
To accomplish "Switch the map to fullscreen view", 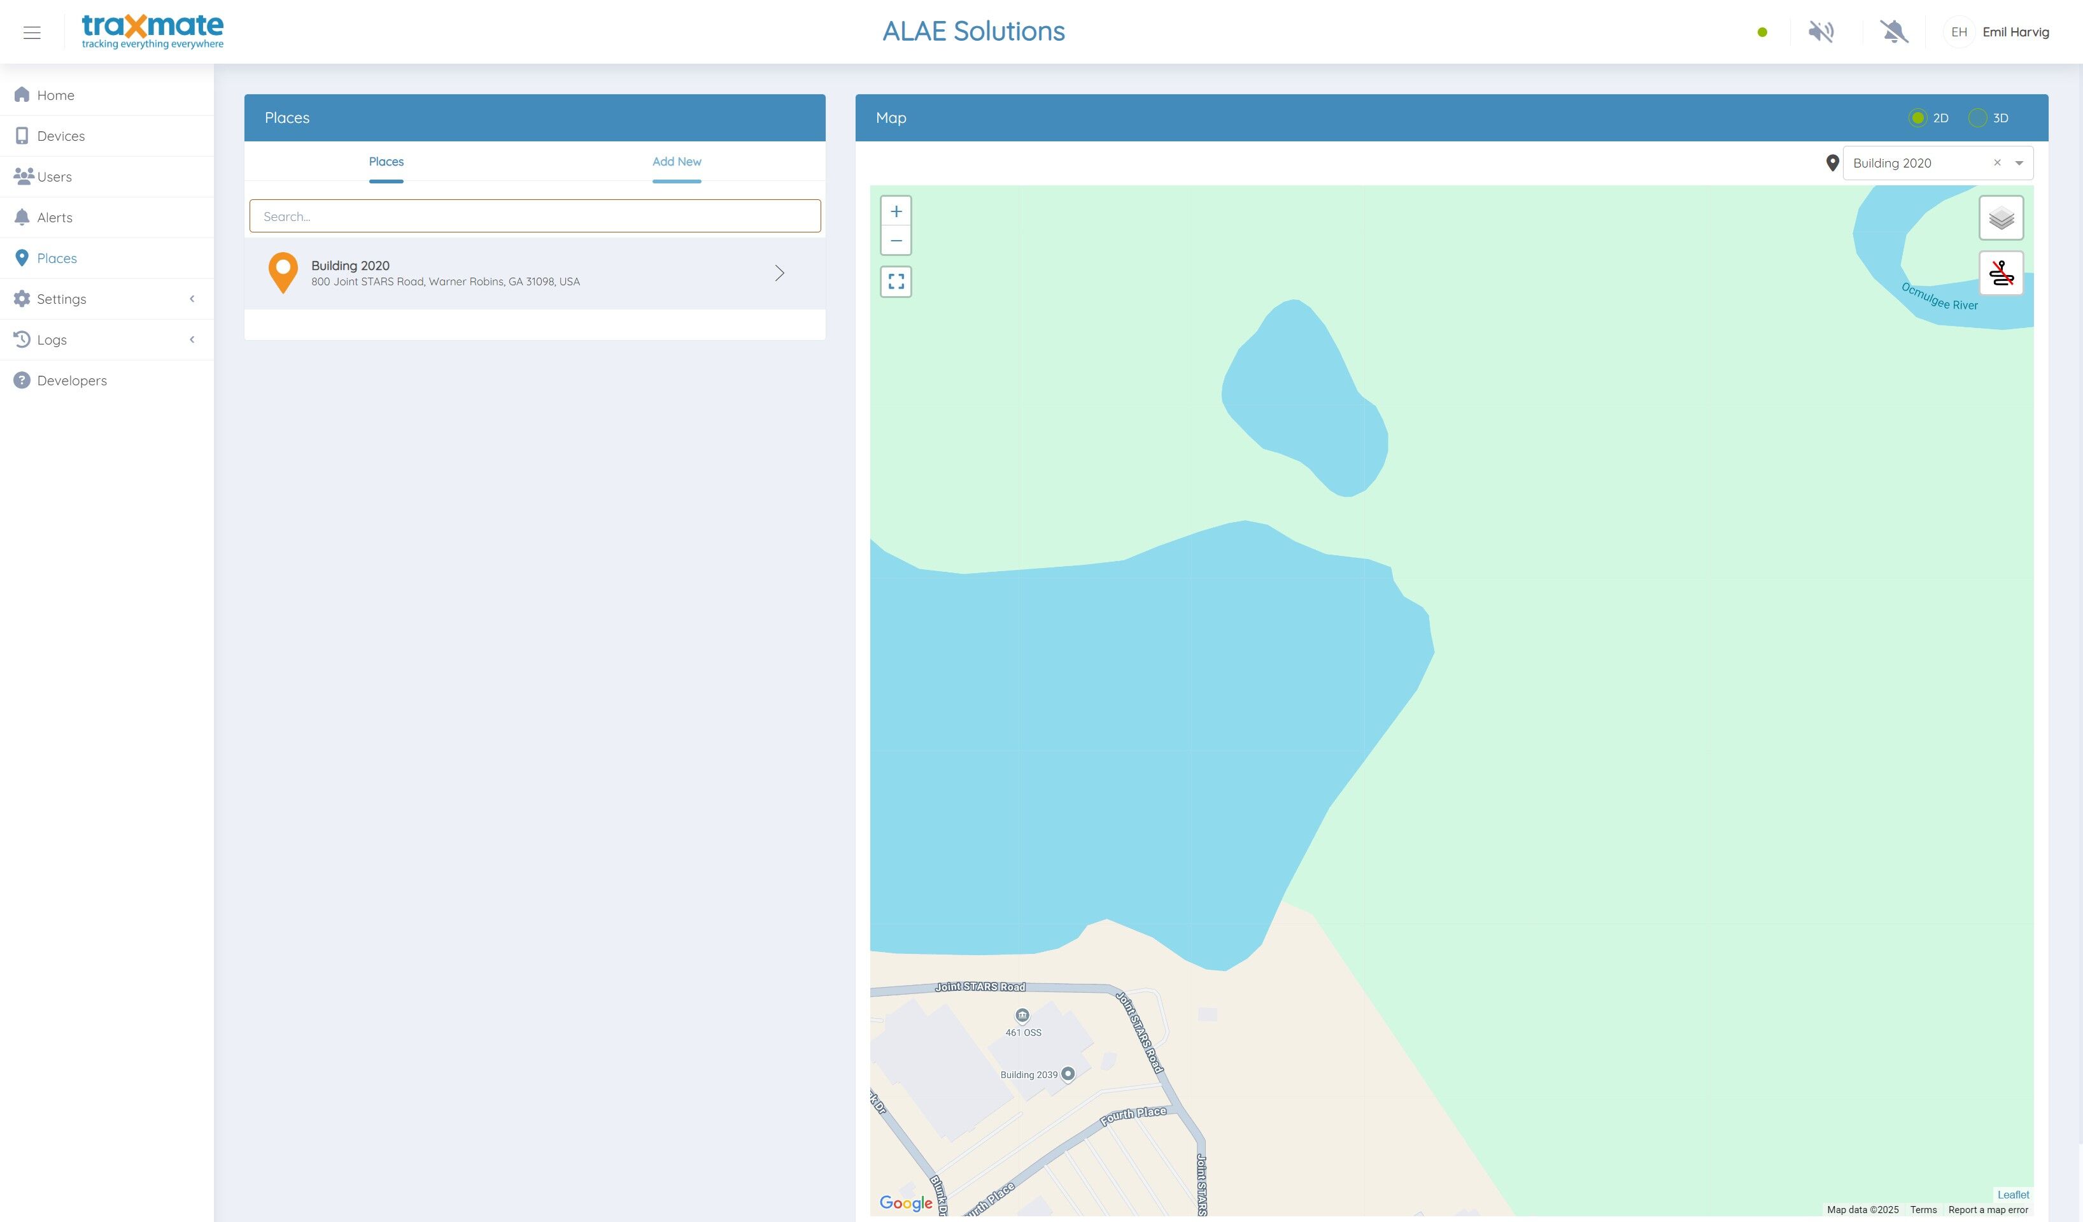I will pos(896,282).
